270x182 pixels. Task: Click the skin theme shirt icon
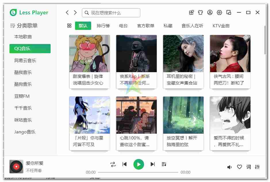point(200,12)
